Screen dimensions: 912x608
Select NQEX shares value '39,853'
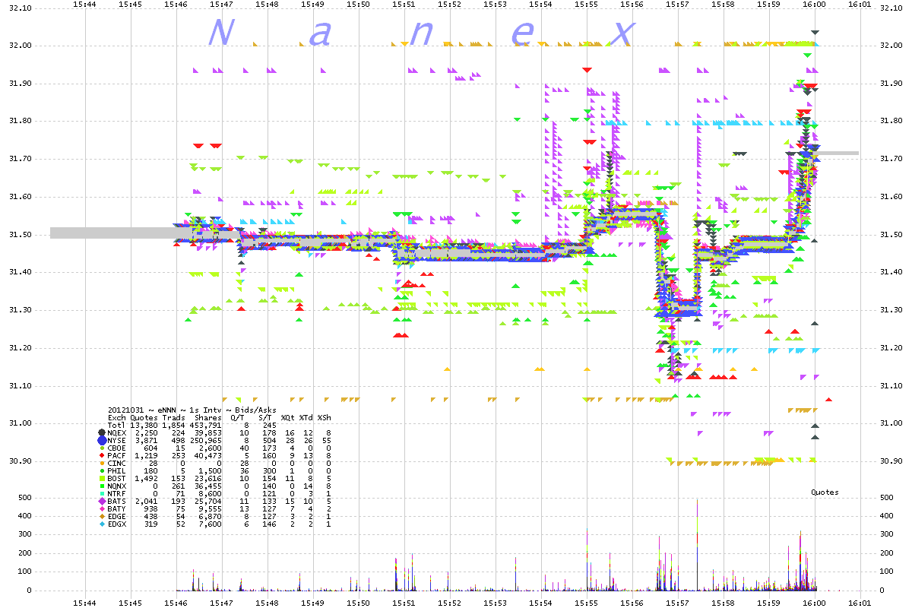click(x=210, y=432)
